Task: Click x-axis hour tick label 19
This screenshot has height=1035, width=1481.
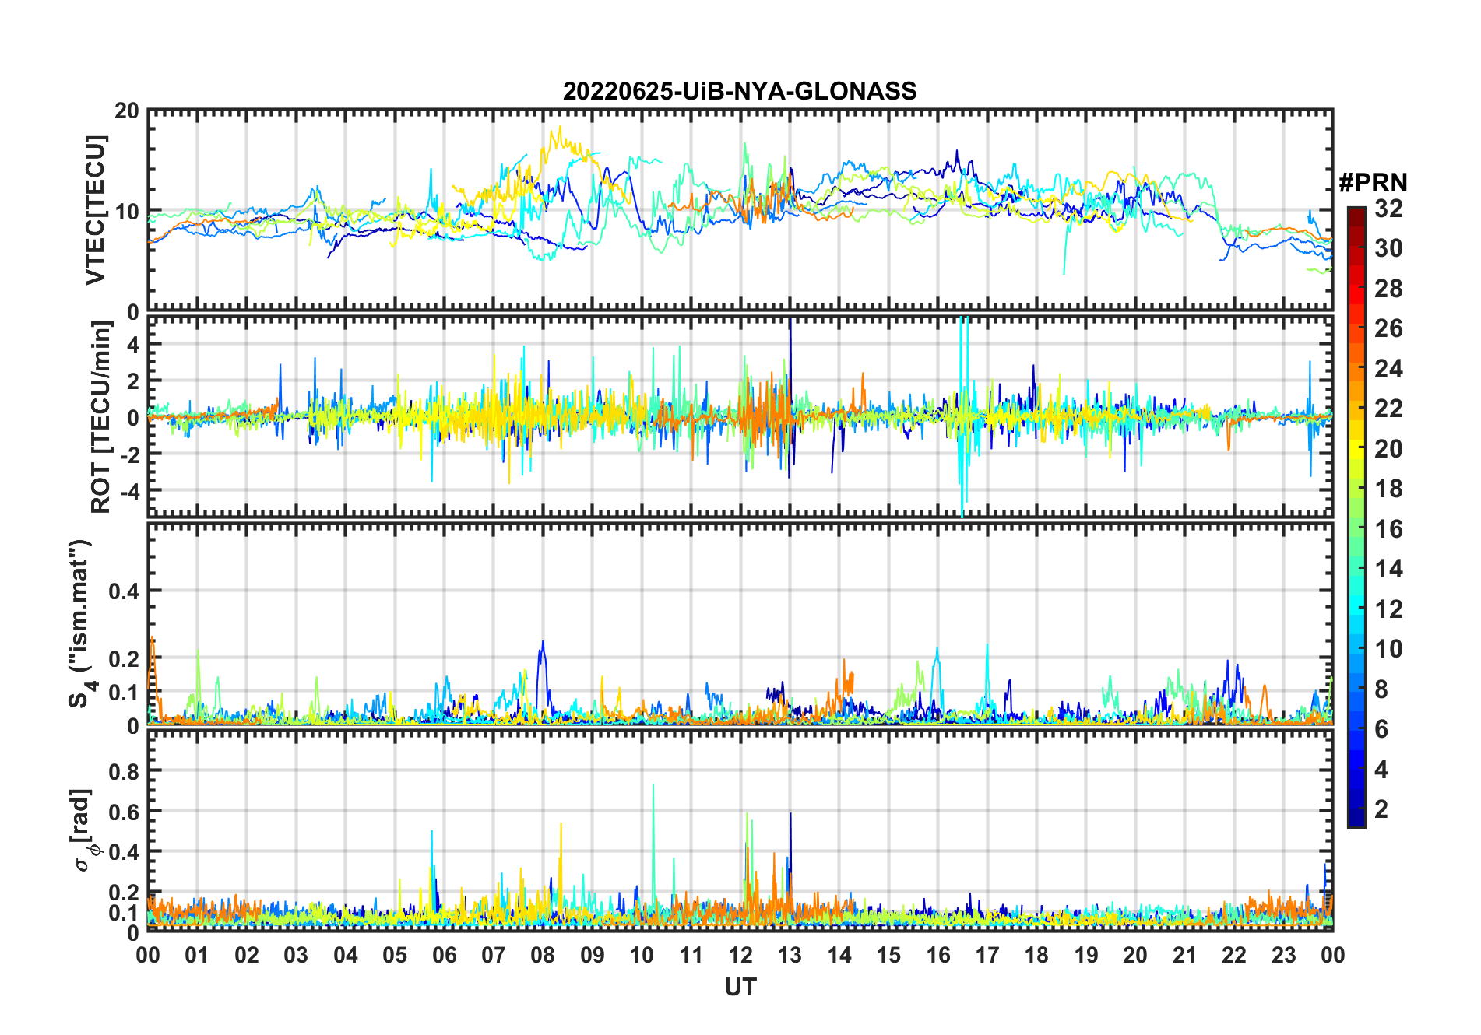Action: 1086,955
